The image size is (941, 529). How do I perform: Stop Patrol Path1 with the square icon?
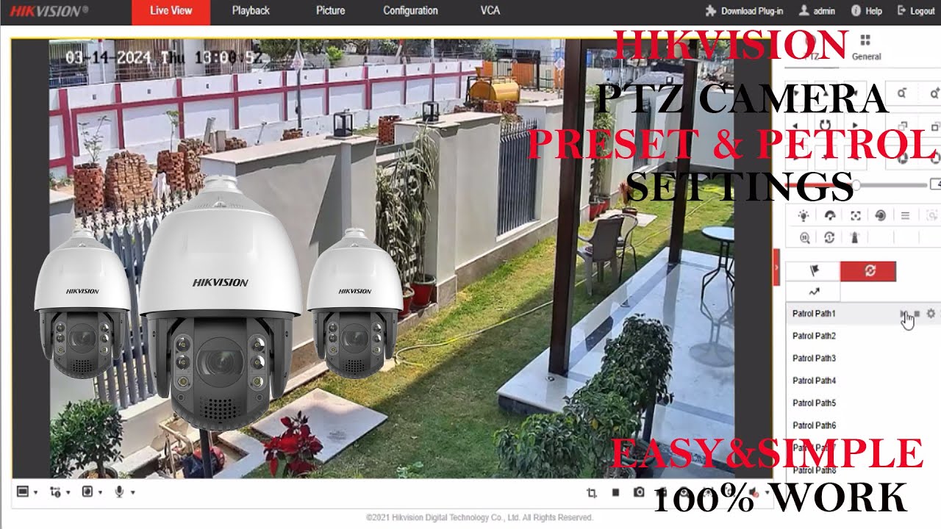917,314
